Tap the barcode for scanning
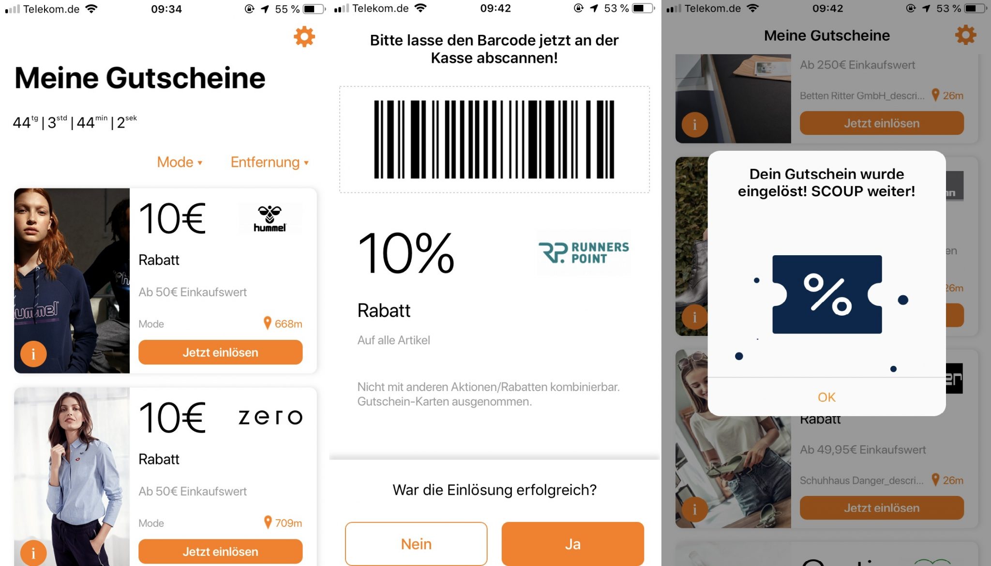This screenshot has height=566, width=991. tap(494, 140)
